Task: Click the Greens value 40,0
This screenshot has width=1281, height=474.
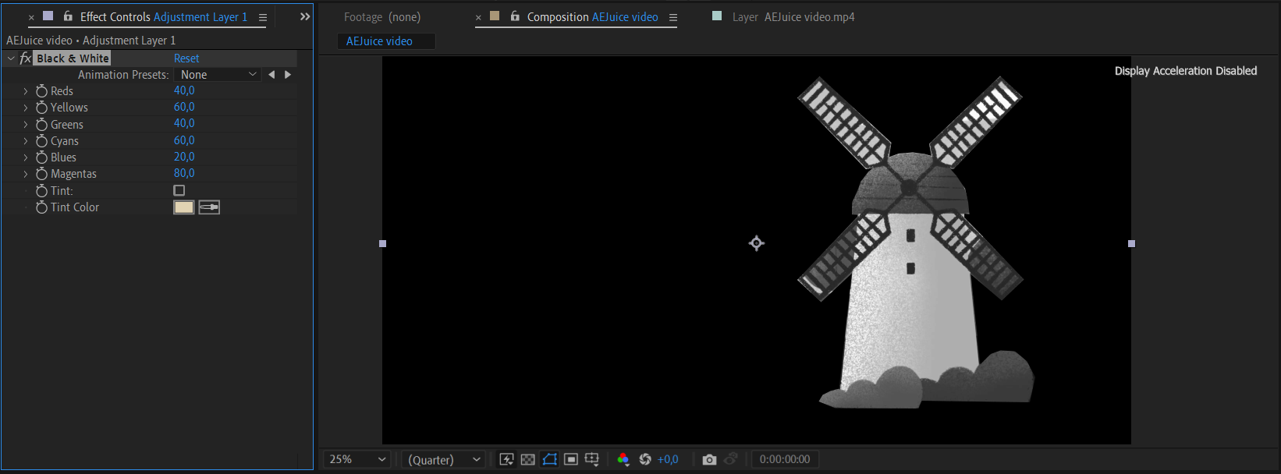Action: coord(184,123)
